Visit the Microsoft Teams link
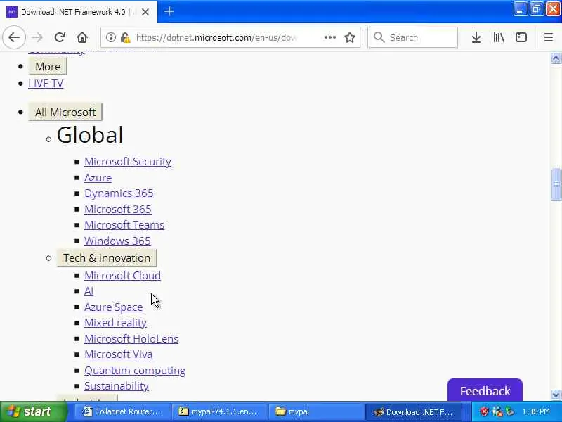The image size is (562, 422). [124, 225]
